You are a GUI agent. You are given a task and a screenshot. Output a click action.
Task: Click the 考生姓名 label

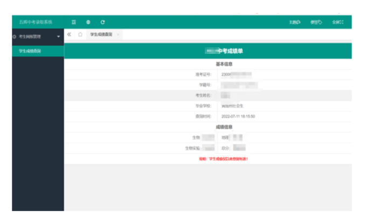point(204,95)
